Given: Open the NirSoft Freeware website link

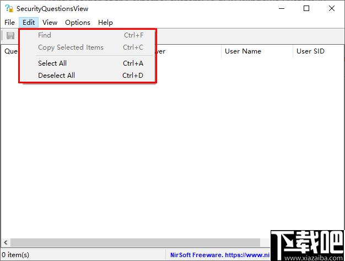Looking at the screenshot, I should [x=219, y=255].
